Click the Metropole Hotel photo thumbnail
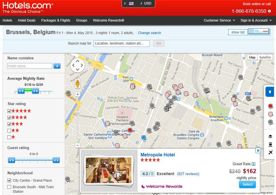The width and height of the screenshot is (276, 195). (109, 170)
